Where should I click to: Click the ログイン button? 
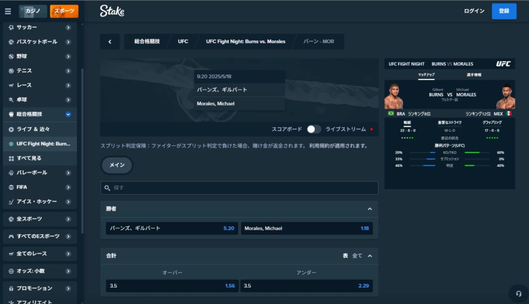tap(474, 11)
